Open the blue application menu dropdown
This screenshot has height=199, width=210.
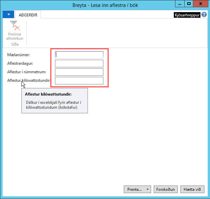[8, 15]
